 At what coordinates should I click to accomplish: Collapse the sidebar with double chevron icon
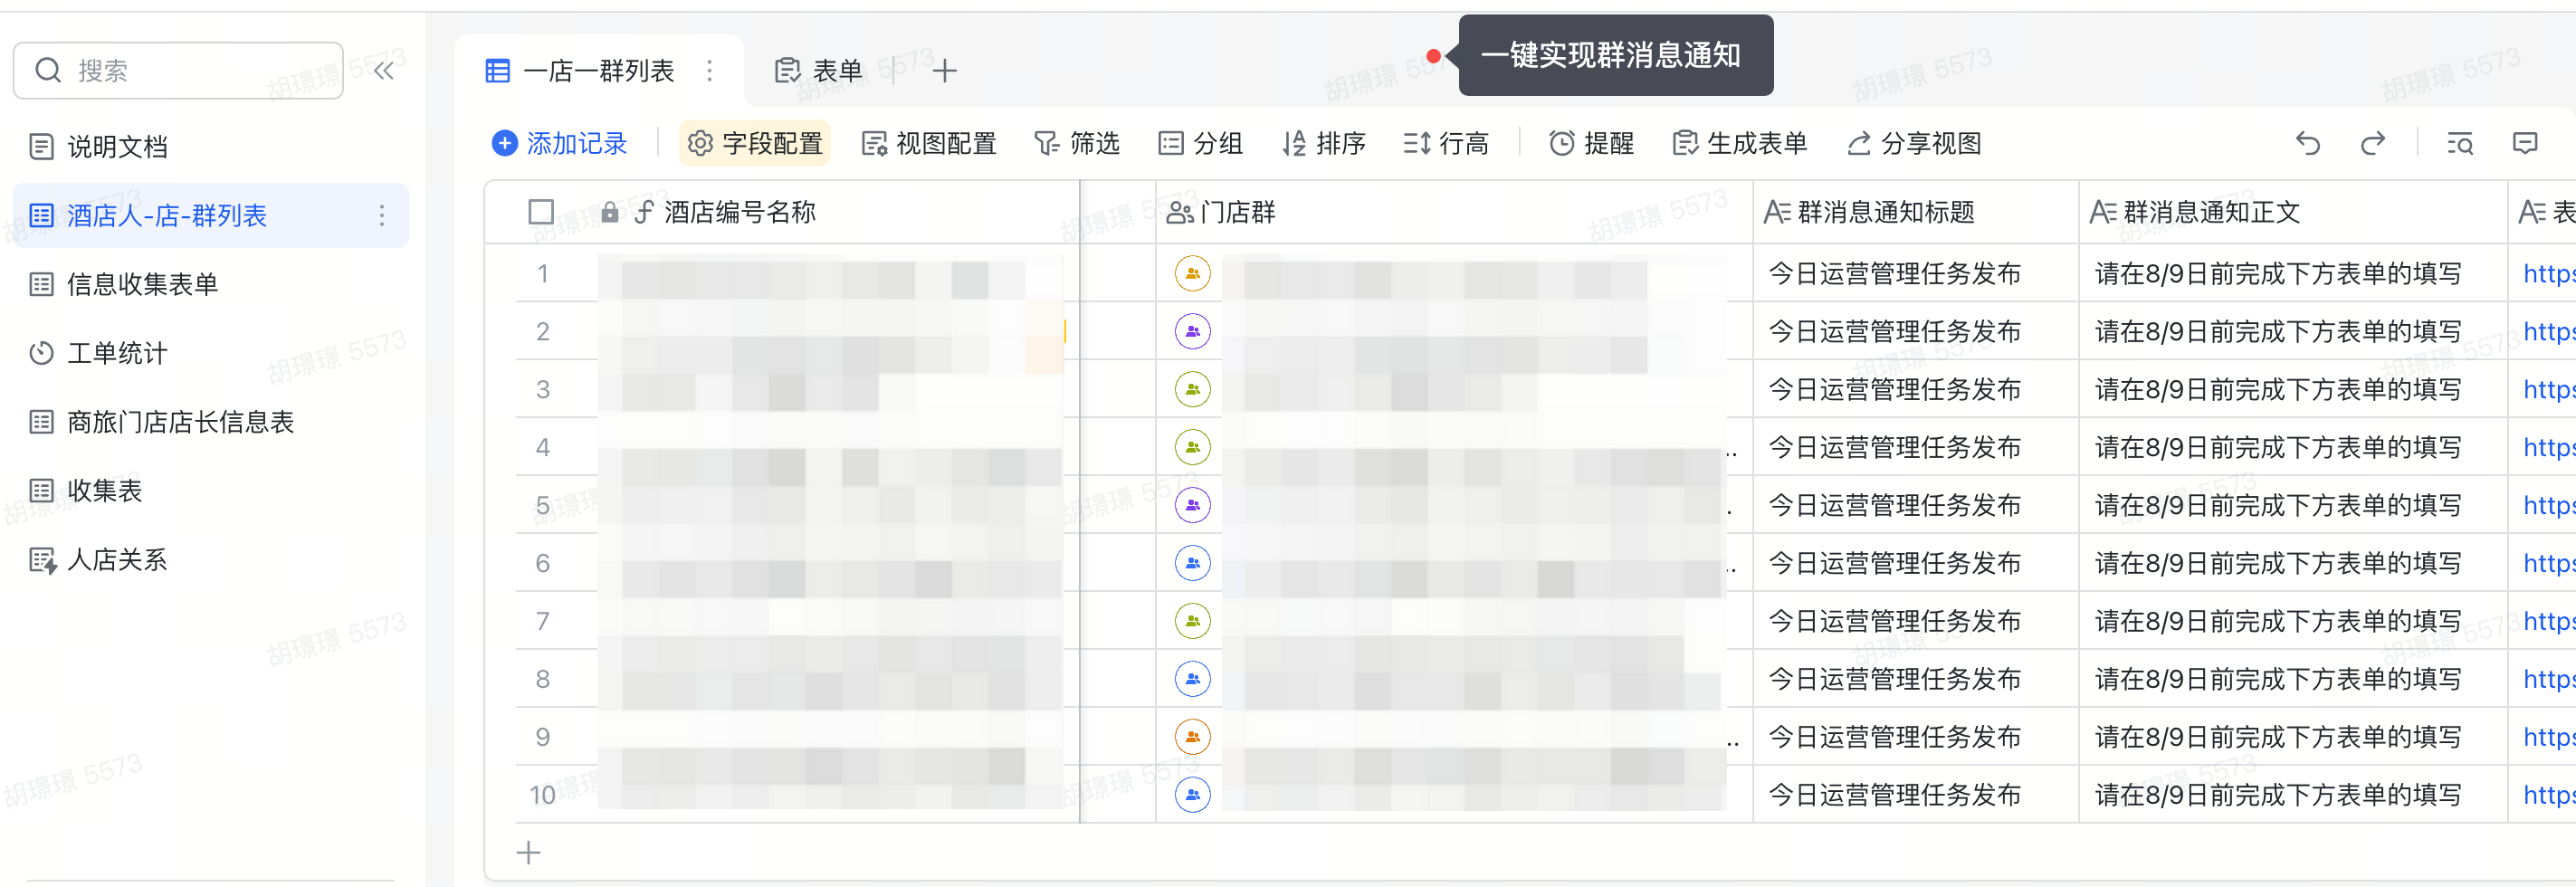point(384,70)
